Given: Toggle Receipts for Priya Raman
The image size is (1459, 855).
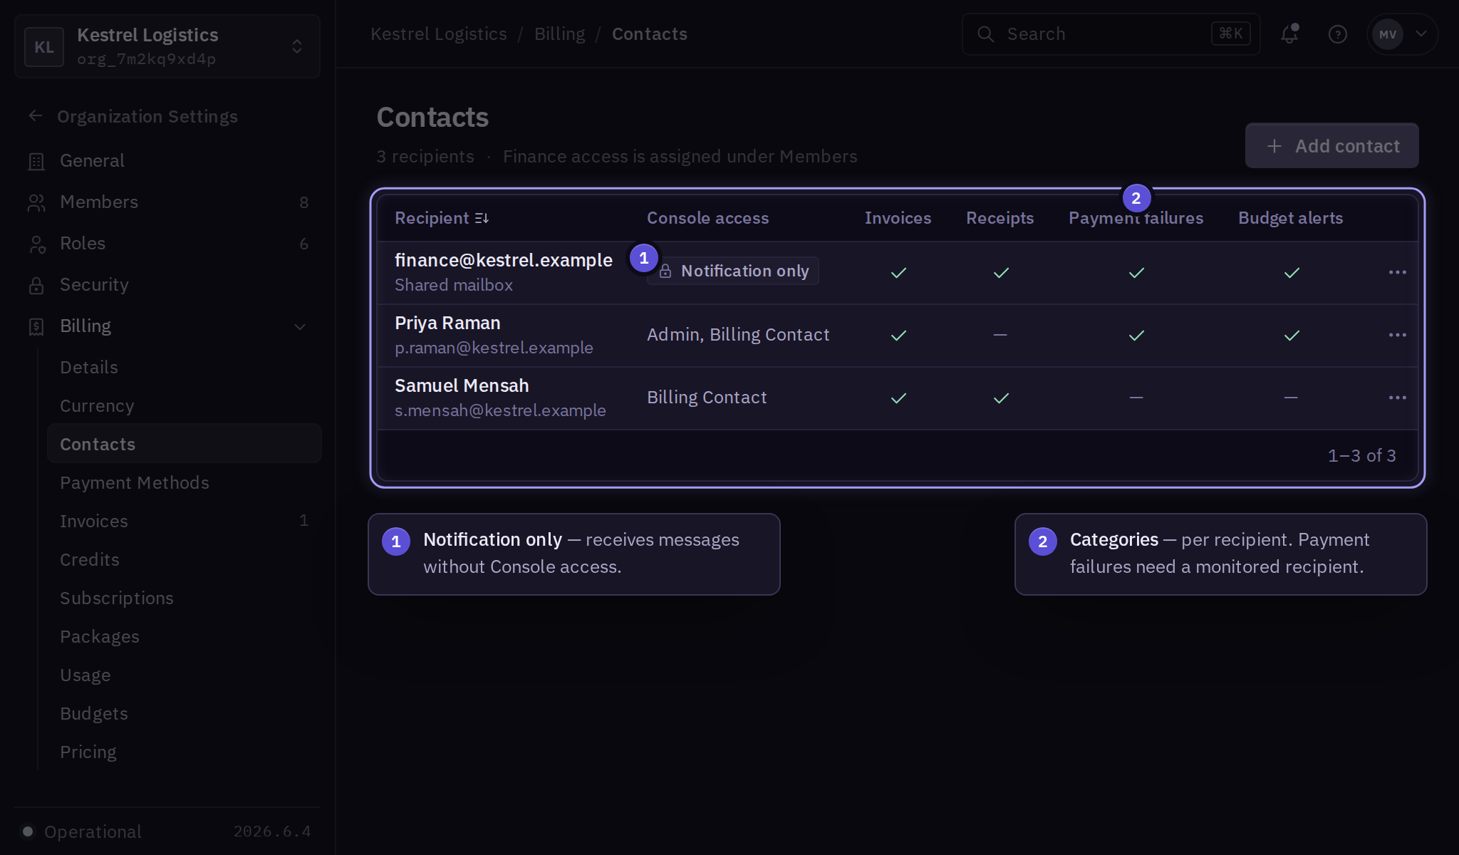Looking at the screenshot, I should pos(1000,335).
